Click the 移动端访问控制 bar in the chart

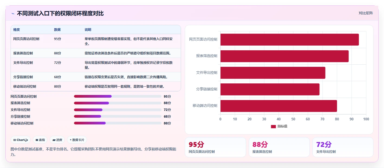279,106
